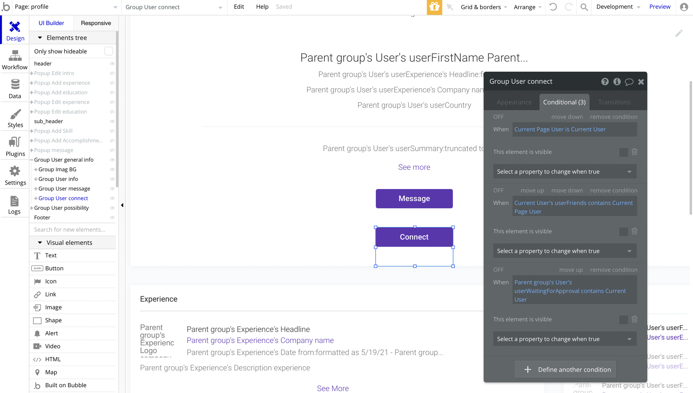Viewport: 693px width, 393px height.
Task: Click the undo arrow icon
Action: [x=553, y=7]
